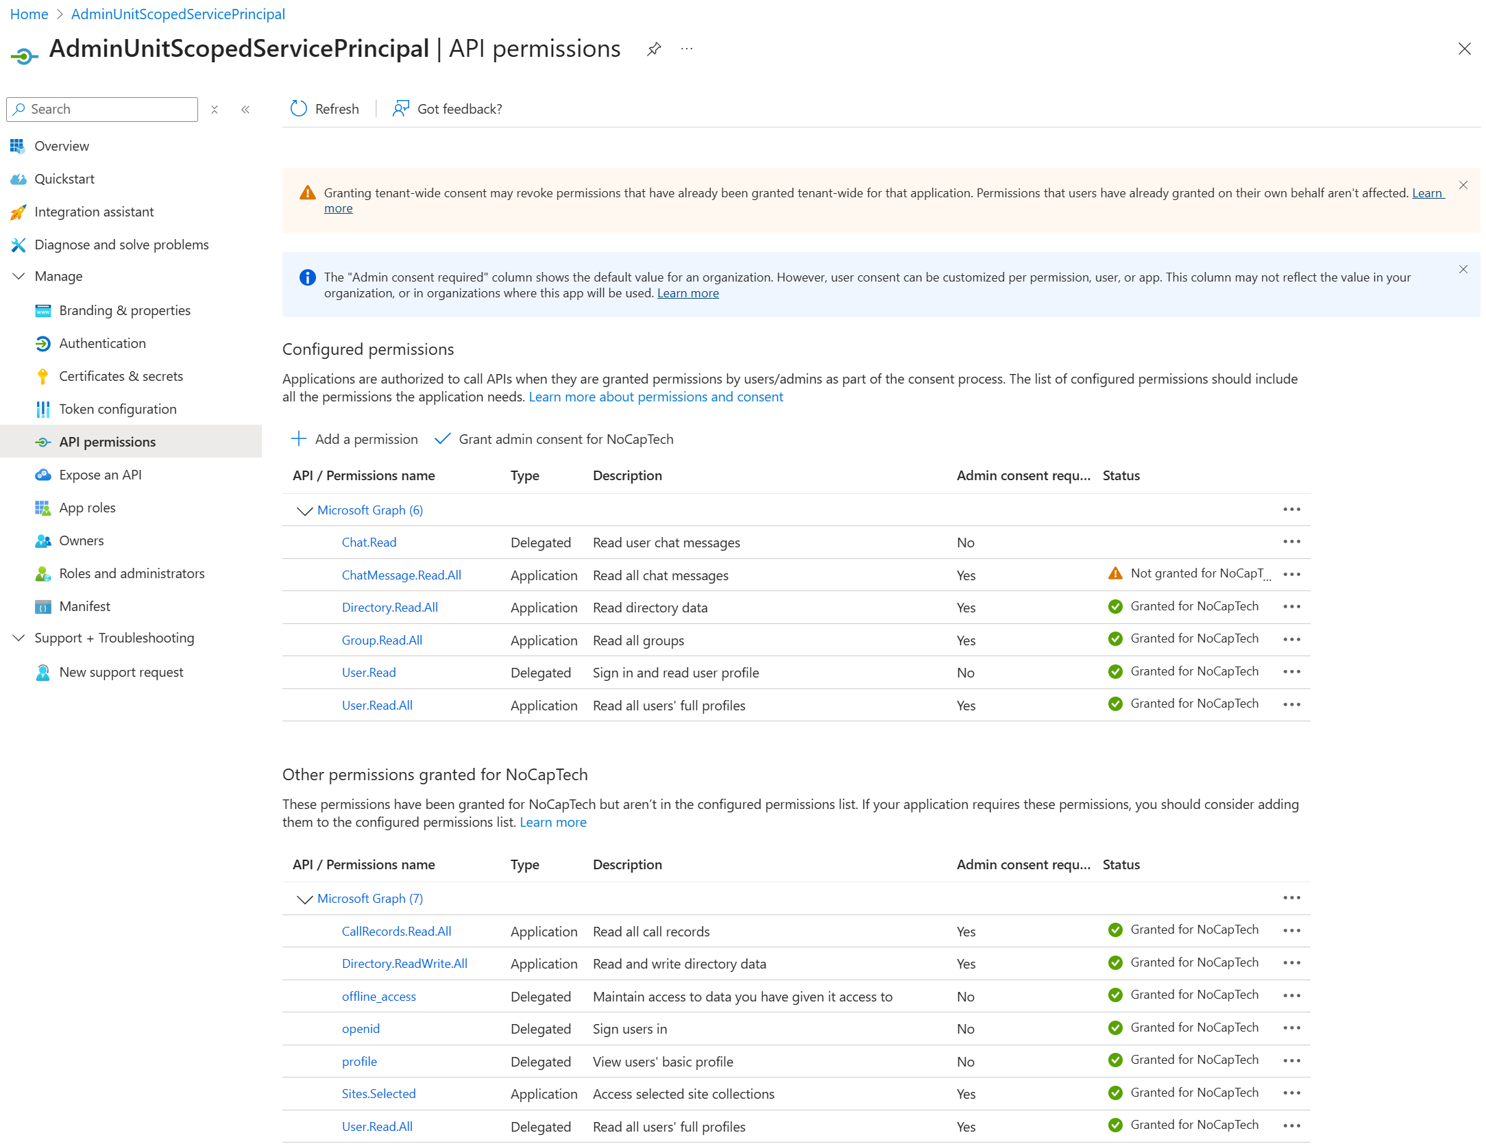
Task: Open ellipsis menu for CallRecords.Read.All row
Action: point(1292,931)
